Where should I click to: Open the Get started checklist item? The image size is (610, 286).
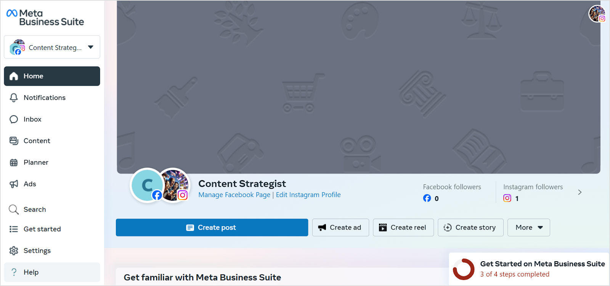point(52,229)
